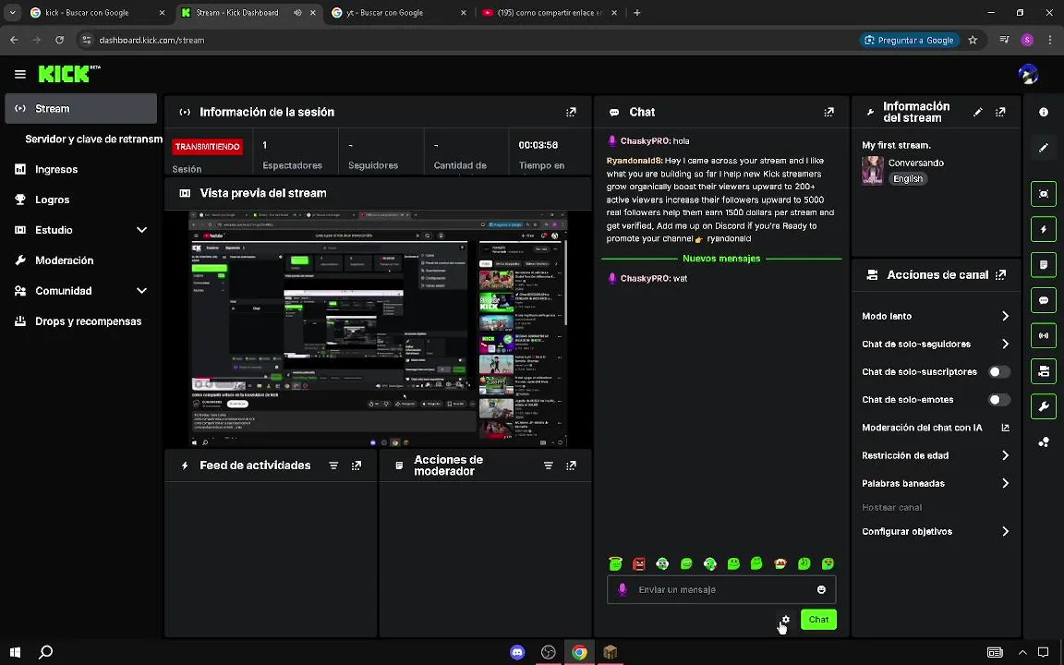Click the stream preview video
1064x665 pixels.
[x=377, y=329]
